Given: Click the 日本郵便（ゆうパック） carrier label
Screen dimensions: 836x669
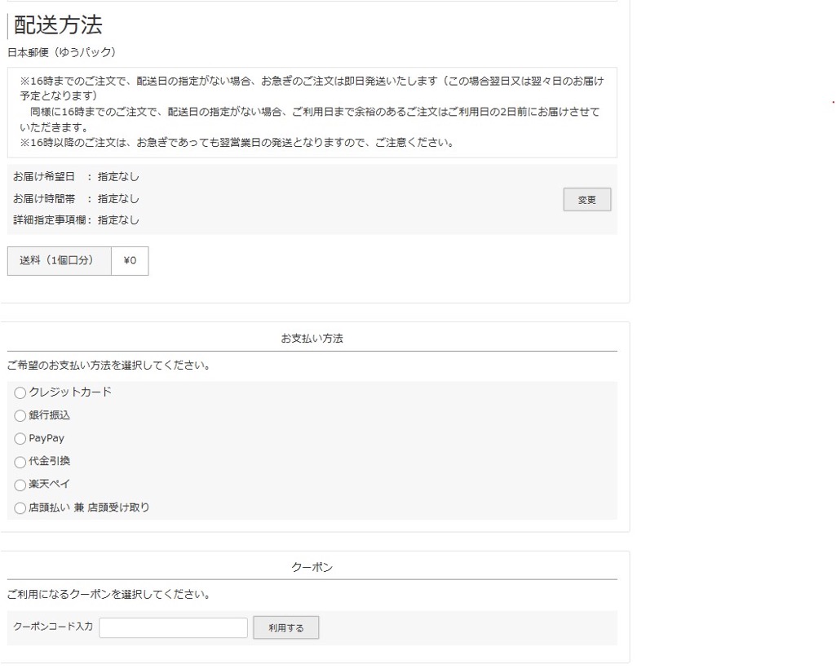Looking at the screenshot, I should coord(64,51).
